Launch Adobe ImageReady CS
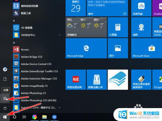Screen dimensions: 162x121 pos(37,86)
